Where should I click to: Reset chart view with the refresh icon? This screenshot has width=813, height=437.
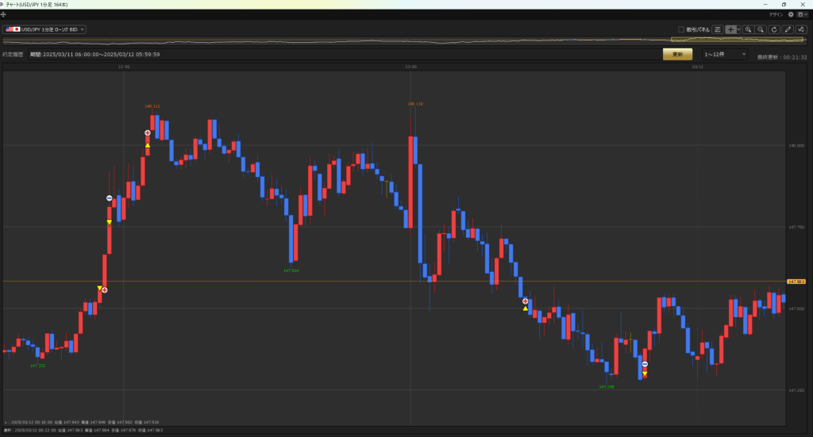click(774, 29)
